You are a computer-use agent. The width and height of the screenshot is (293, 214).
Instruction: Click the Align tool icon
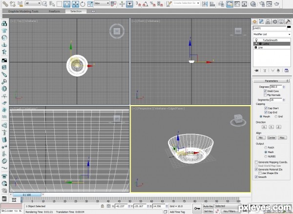(212, 4)
